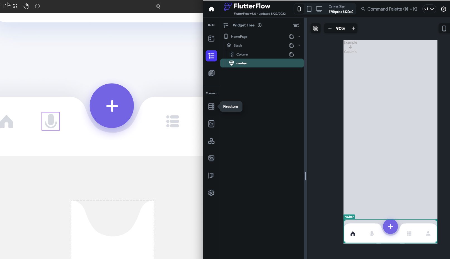Switch canvas preview to tablet mode
The image size is (450, 259).
click(x=309, y=9)
